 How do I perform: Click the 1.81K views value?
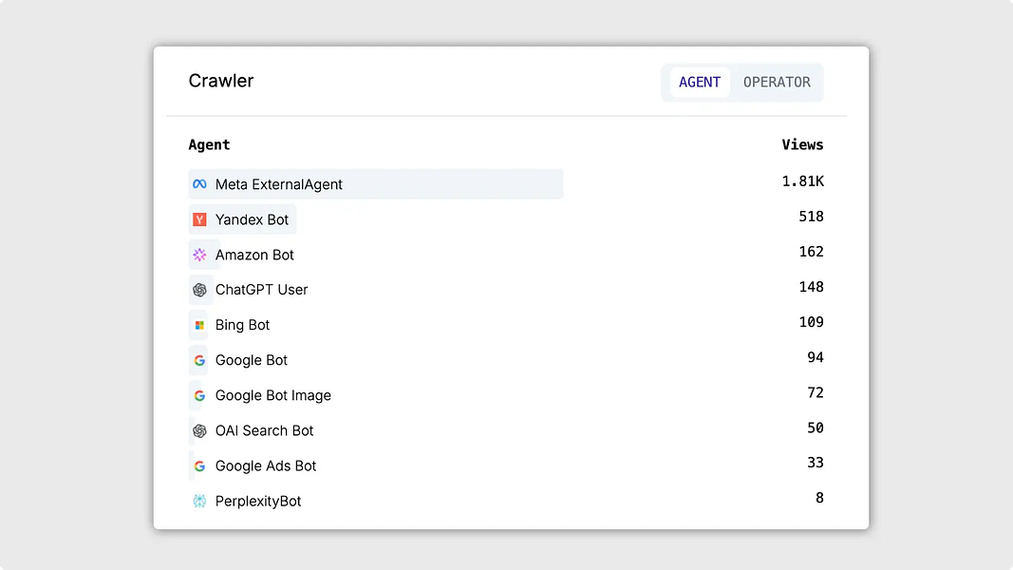pyautogui.click(x=802, y=181)
